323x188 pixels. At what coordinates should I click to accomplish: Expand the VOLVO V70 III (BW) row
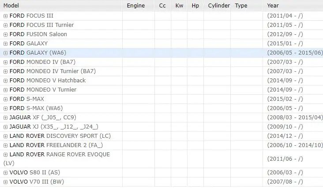click(6, 182)
